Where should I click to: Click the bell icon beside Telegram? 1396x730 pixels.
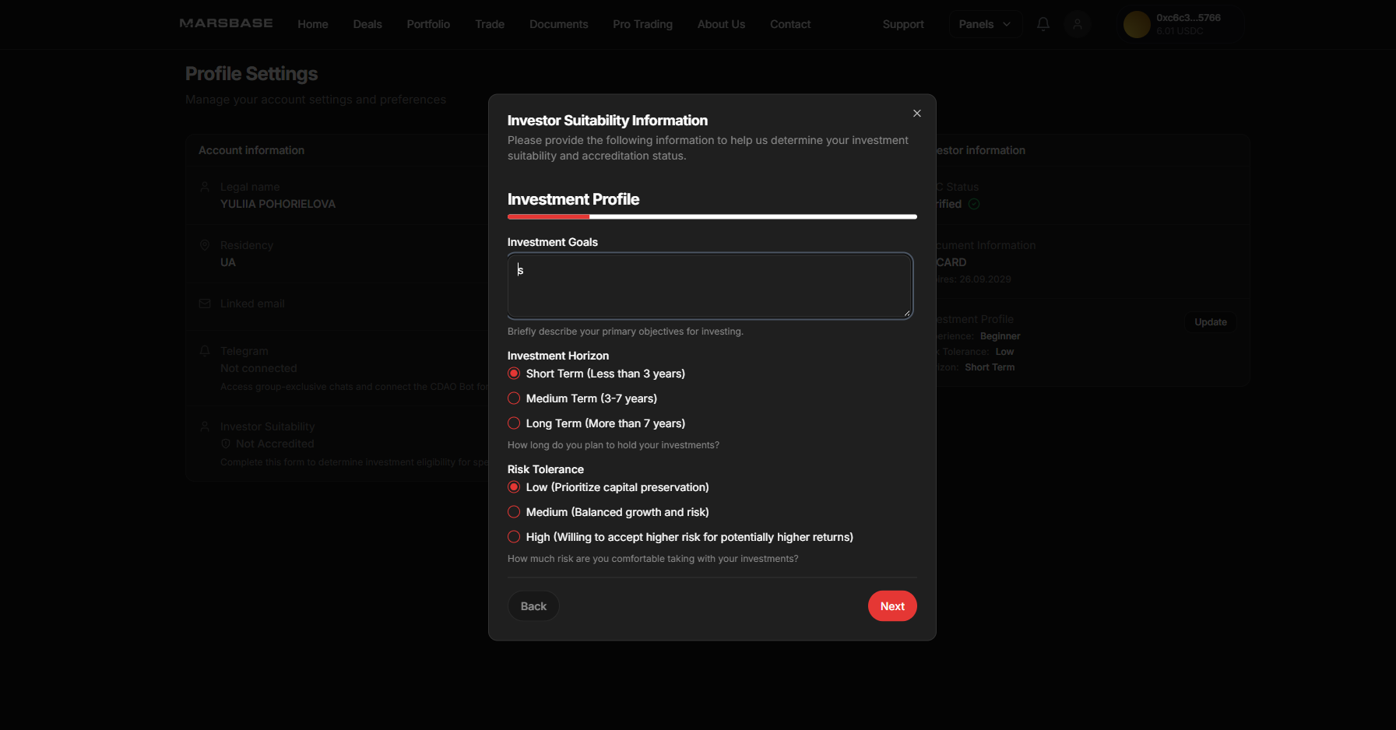pos(204,350)
